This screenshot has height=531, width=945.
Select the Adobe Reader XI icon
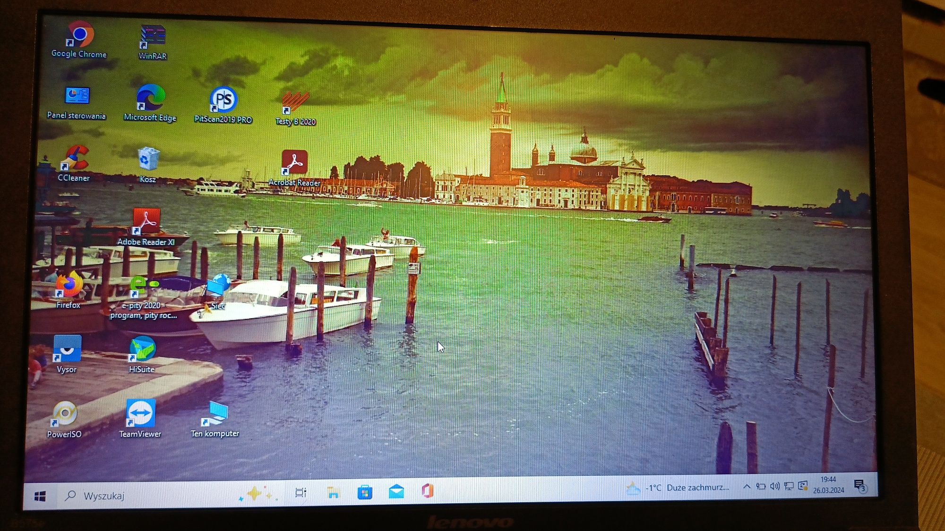146,227
